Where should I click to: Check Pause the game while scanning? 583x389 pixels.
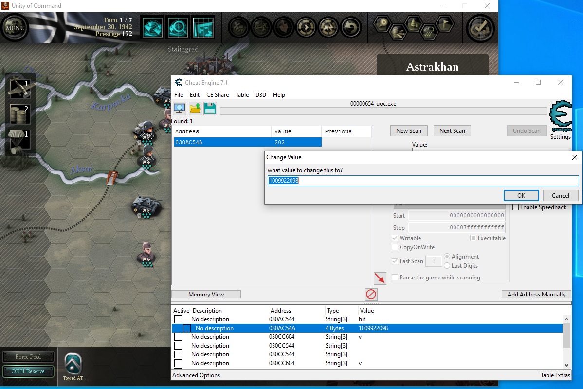tap(395, 278)
